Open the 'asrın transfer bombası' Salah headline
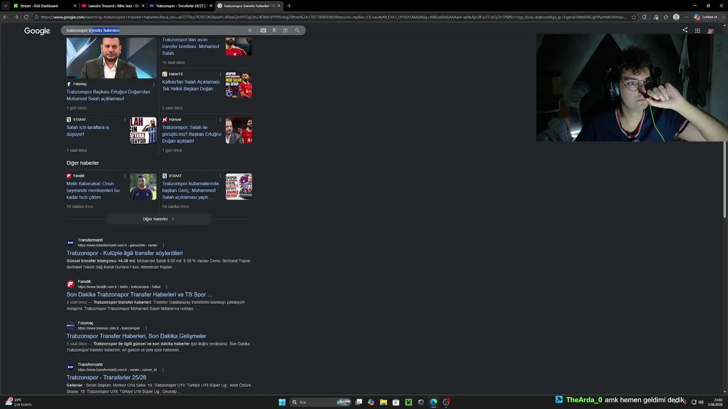 coord(190,47)
